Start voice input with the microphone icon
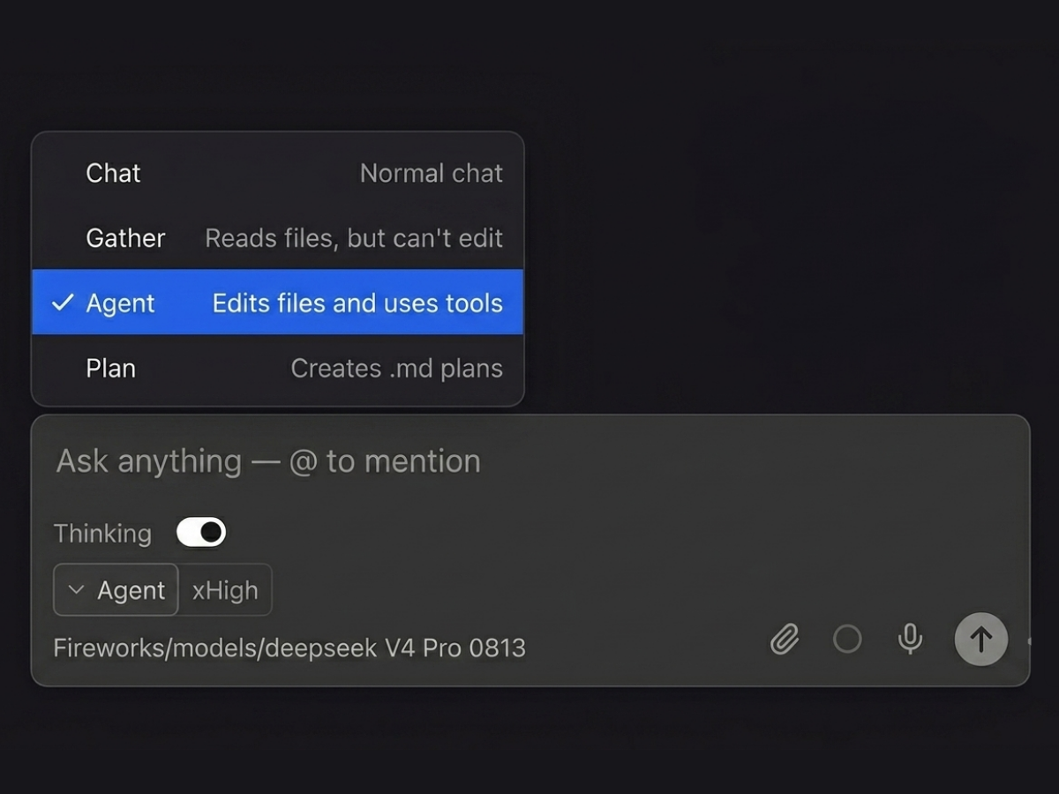 pyautogui.click(x=910, y=639)
